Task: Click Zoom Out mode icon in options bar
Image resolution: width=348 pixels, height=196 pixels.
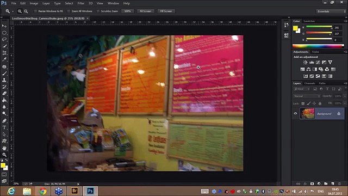Action: click(x=26, y=11)
